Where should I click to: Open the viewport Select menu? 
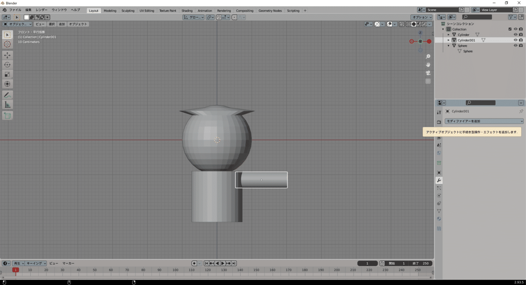coord(52,24)
